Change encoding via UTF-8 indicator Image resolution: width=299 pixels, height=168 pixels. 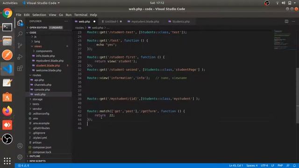264,166
